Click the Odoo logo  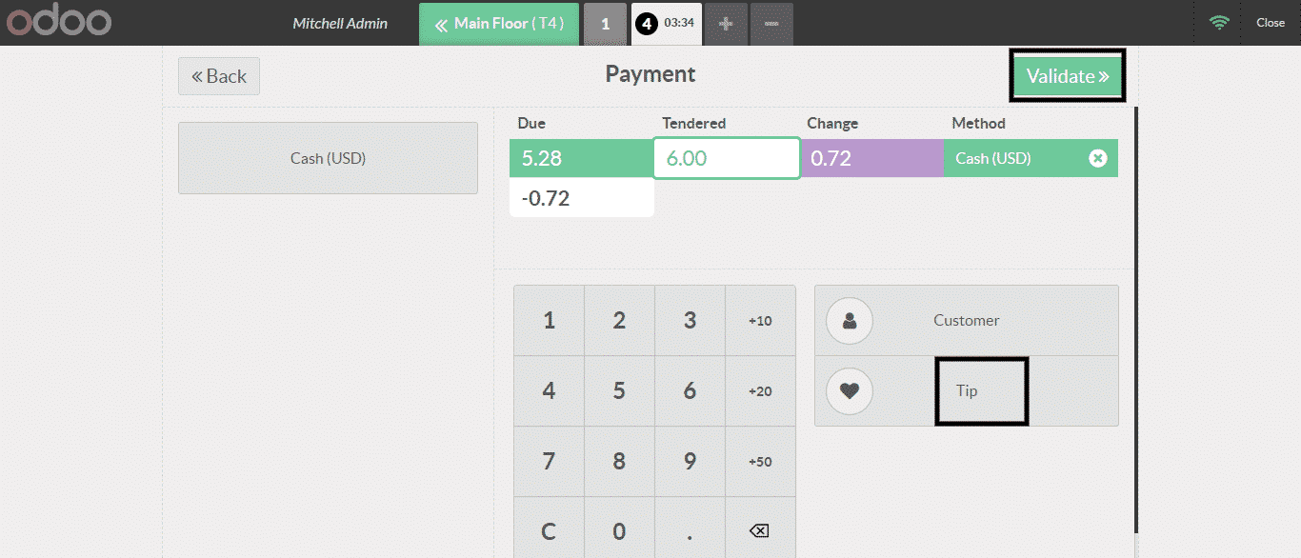point(58,23)
